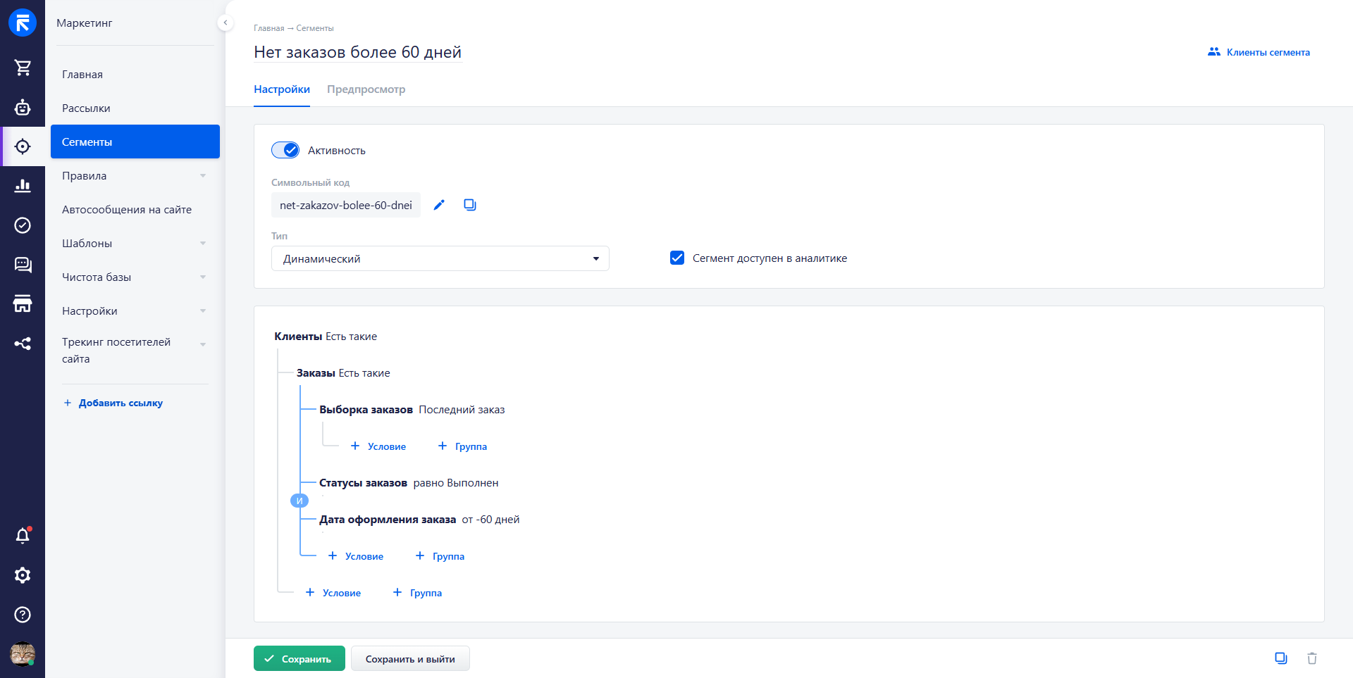Open the notifications bell
This screenshot has width=1353, height=678.
point(23,536)
